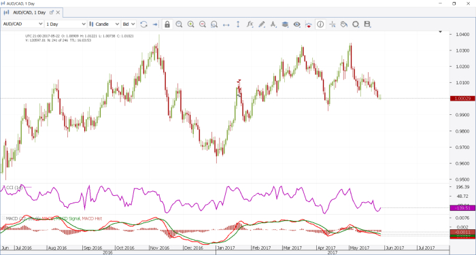Screen dimensions: 476x255
Task: Select the pencil drawing tool
Action: pos(261,24)
